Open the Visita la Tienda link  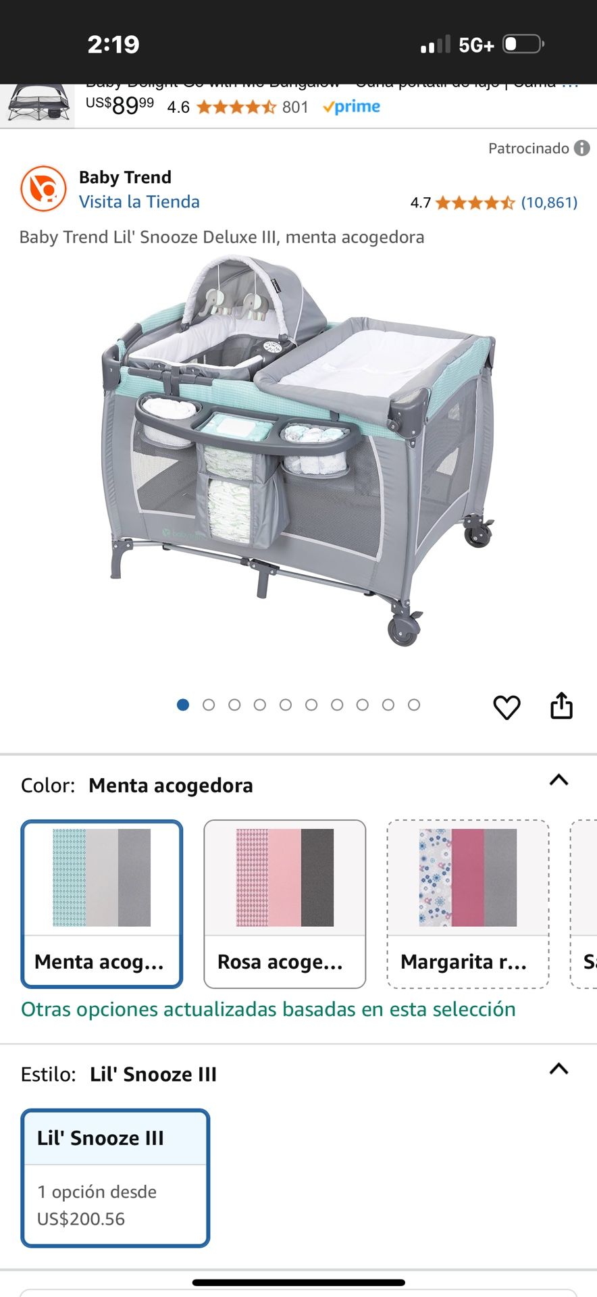pyautogui.click(x=139, y=202)
